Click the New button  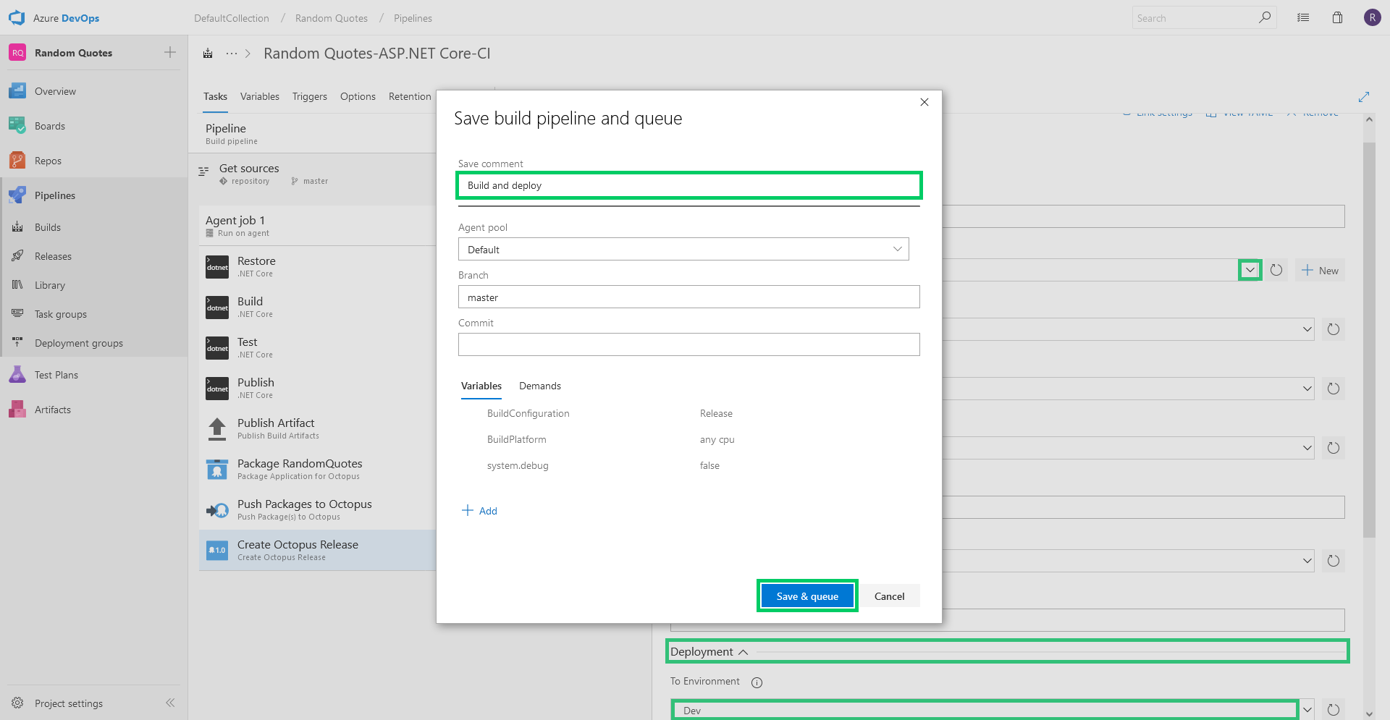1320,270
